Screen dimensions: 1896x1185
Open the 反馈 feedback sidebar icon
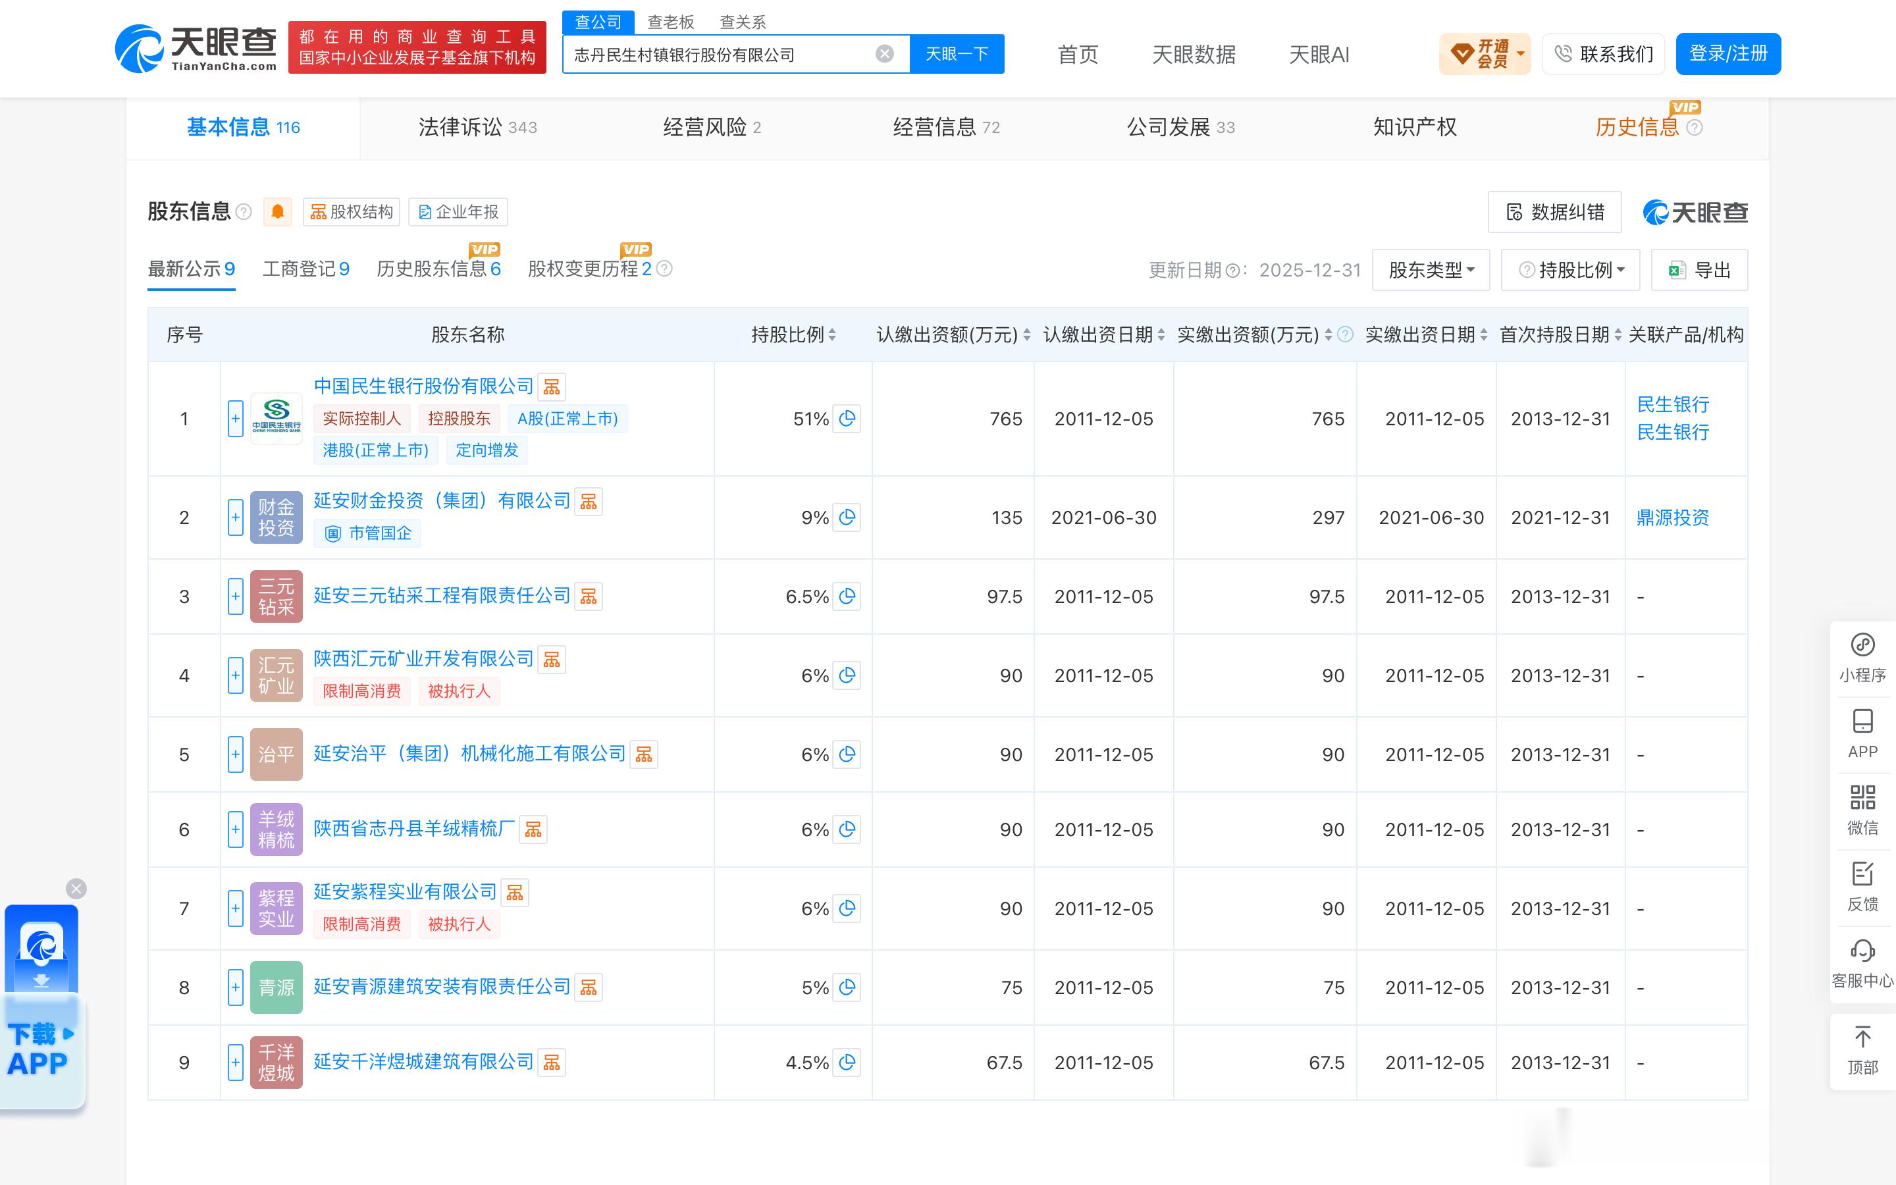[x=1862, y=886]
